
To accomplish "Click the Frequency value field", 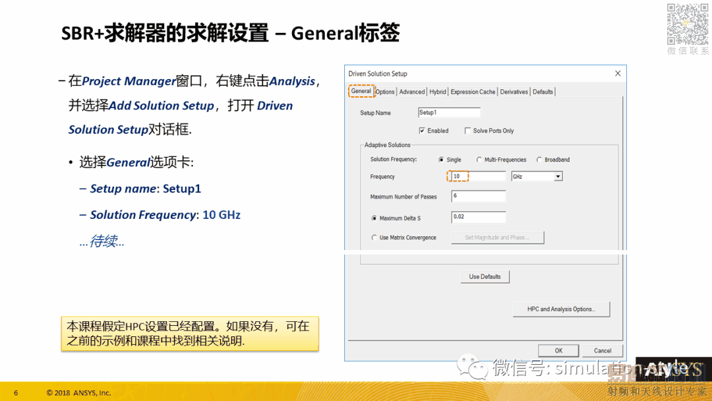I will pos(478,176).
